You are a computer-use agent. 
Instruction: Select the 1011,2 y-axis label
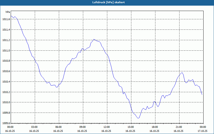click(x=6, y=40)
